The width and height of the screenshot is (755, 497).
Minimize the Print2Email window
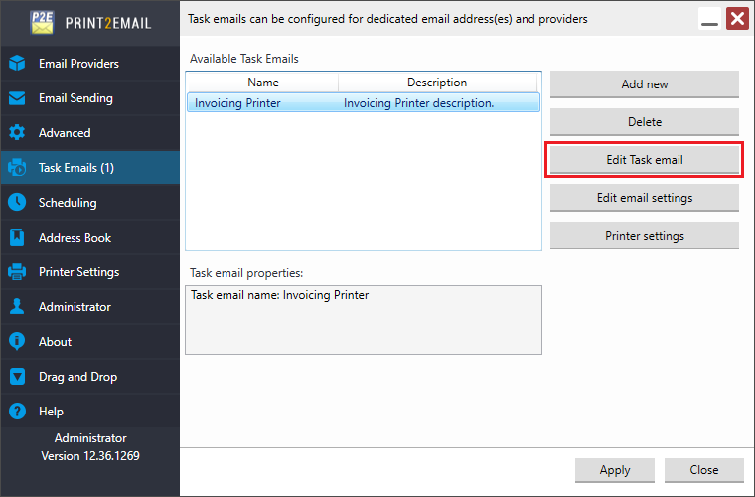coord(709,20)
